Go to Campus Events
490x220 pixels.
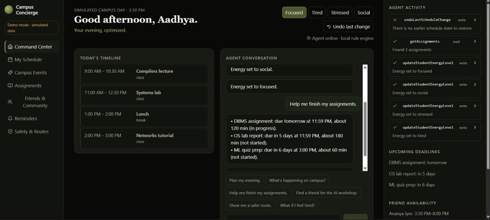click(x=32, y=72)
